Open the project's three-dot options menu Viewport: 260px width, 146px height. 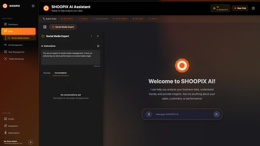tap(91, 36)
